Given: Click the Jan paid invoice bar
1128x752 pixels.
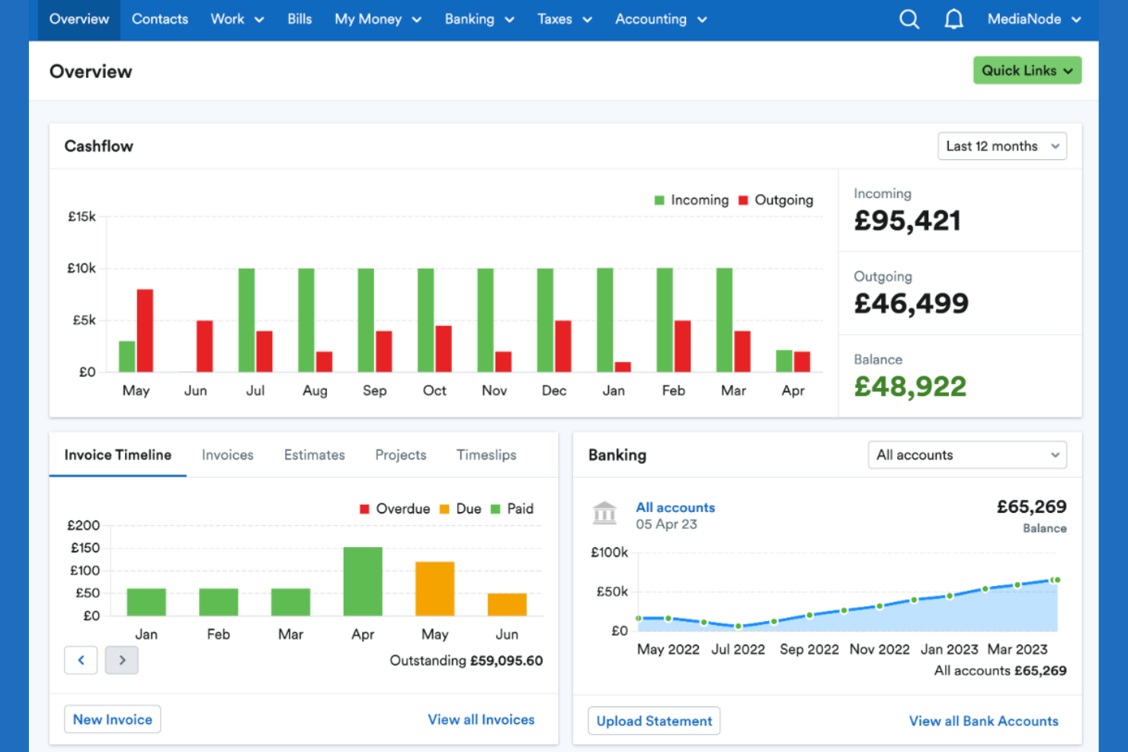Looking at the screenshot, I should pyautogui.click(x=146, y=602).
